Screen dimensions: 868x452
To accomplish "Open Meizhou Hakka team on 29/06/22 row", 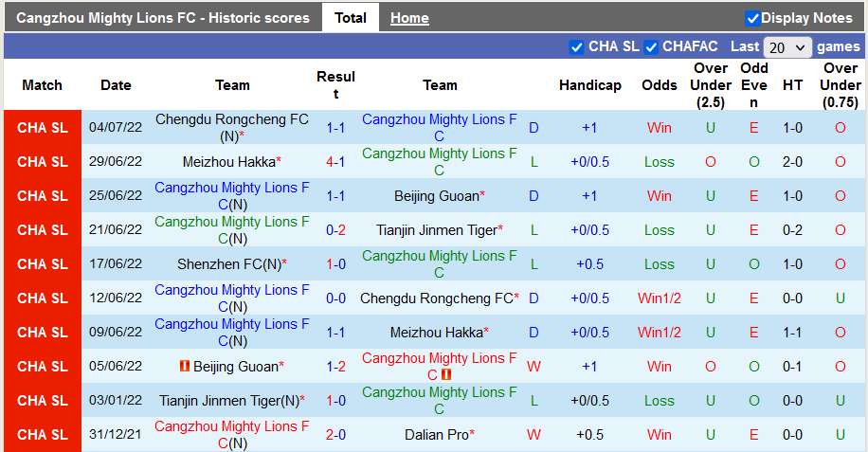I will [229, 162].
